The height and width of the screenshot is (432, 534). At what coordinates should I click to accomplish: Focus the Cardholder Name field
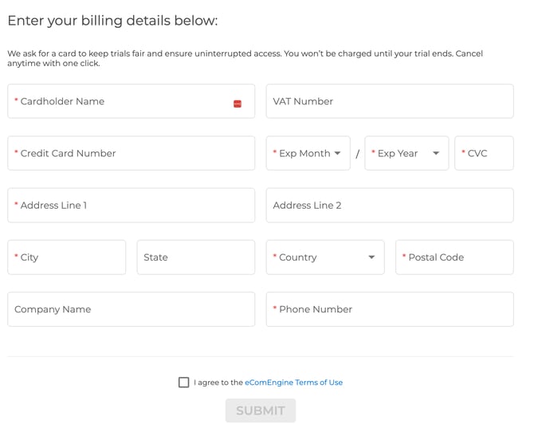(x=120, y=101)
